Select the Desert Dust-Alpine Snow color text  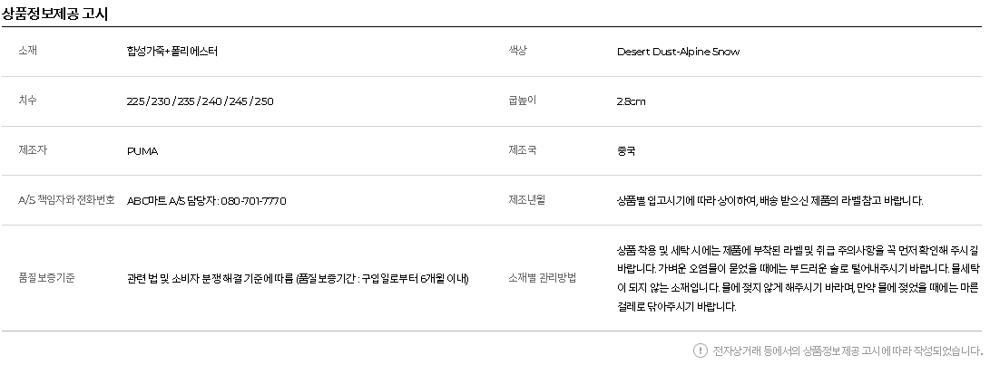coord(678,52)
